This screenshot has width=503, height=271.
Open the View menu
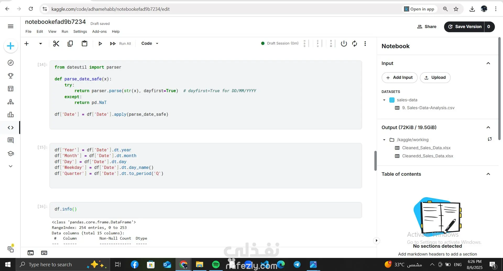tap(52, 31)
